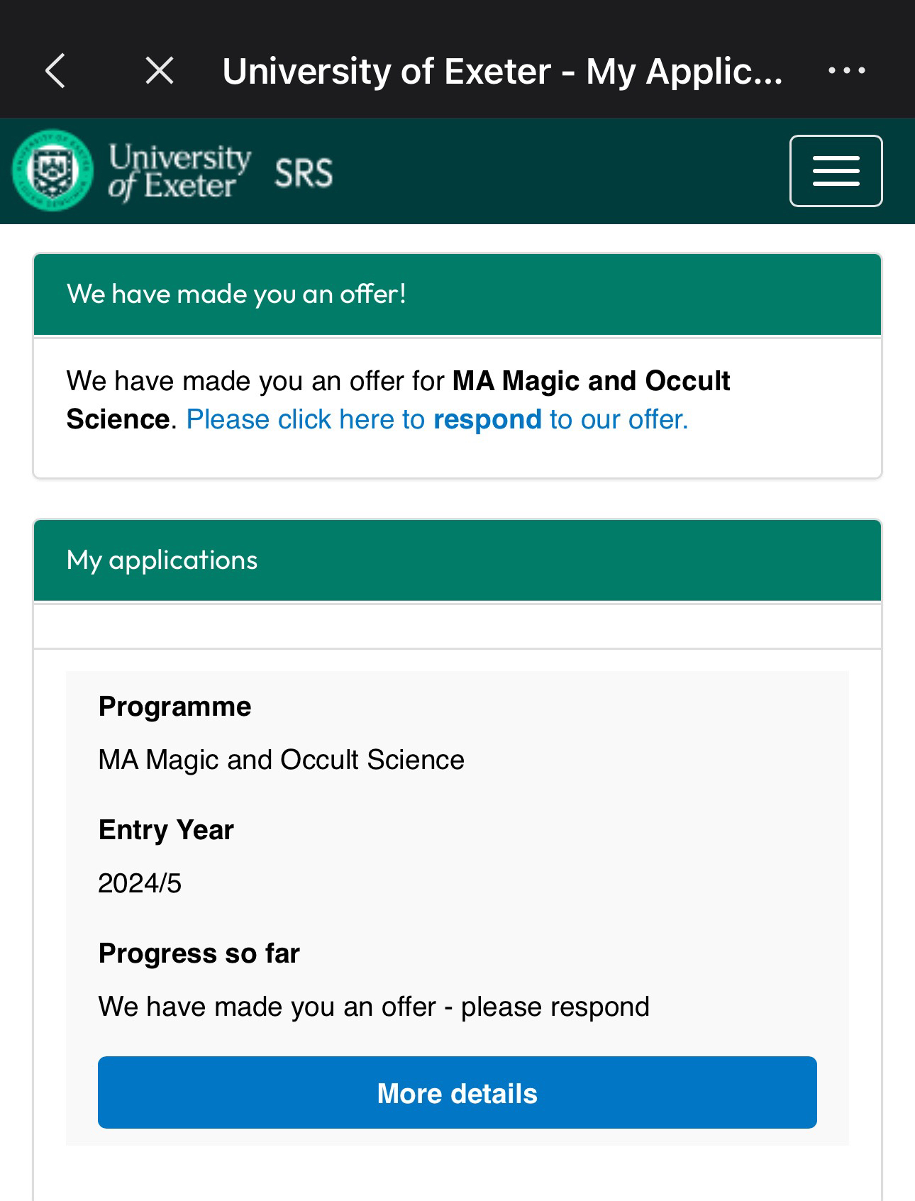Click the entry year value 2024/5
The width and height of the screenshot is (915, 1201).
(x=140, y=883)
